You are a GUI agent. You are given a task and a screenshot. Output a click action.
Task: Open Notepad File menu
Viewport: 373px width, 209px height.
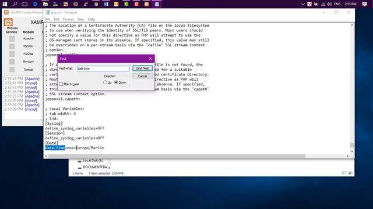[48, 19]
